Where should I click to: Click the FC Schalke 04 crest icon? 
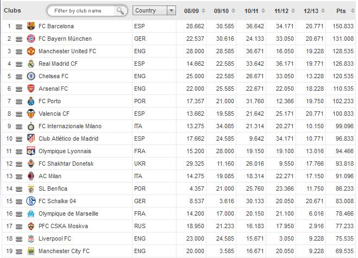point(31,201)
